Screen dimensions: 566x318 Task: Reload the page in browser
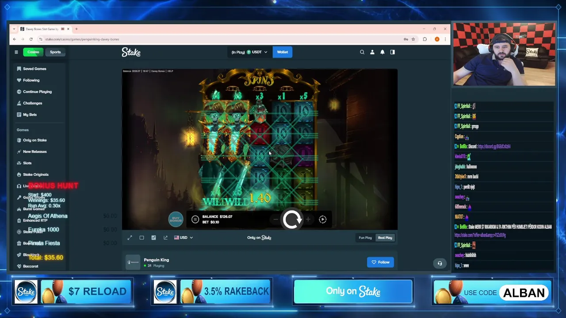[x=31, y=39]
